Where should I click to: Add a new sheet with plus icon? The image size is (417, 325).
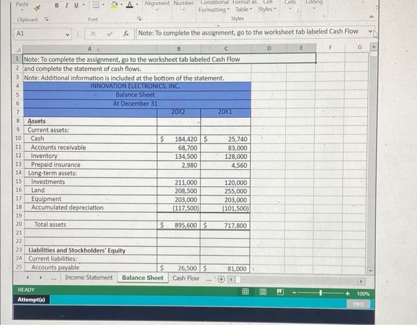coord(221,279)
